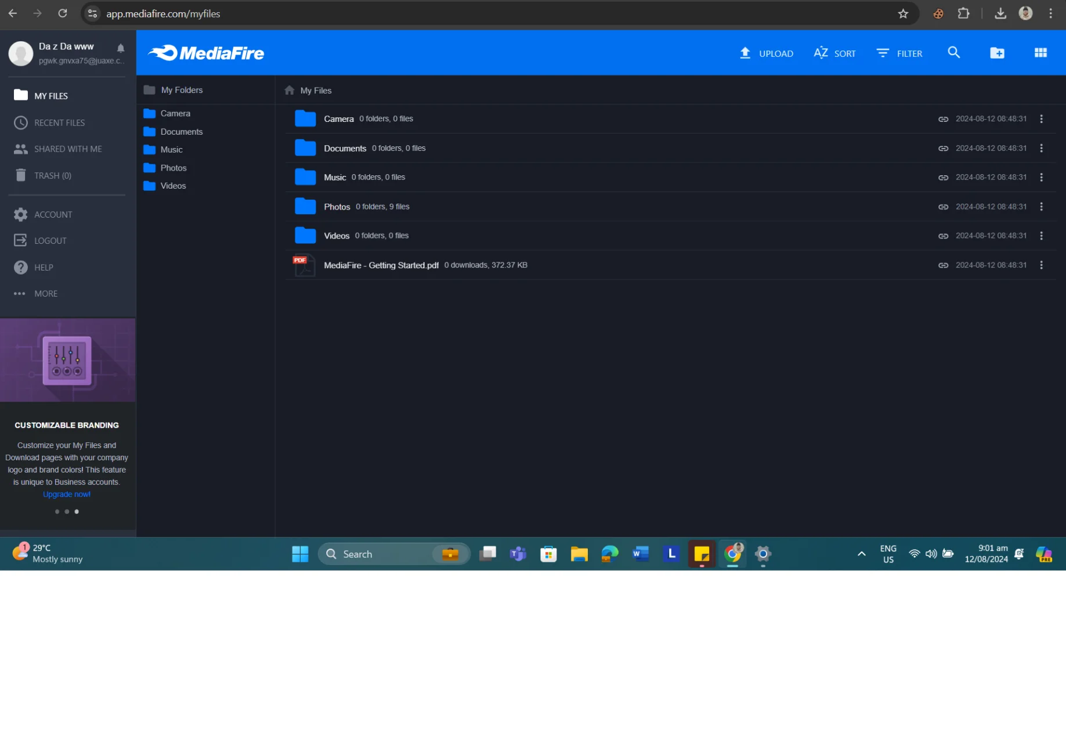Open Recent Files in sidebar

point(49,122)
